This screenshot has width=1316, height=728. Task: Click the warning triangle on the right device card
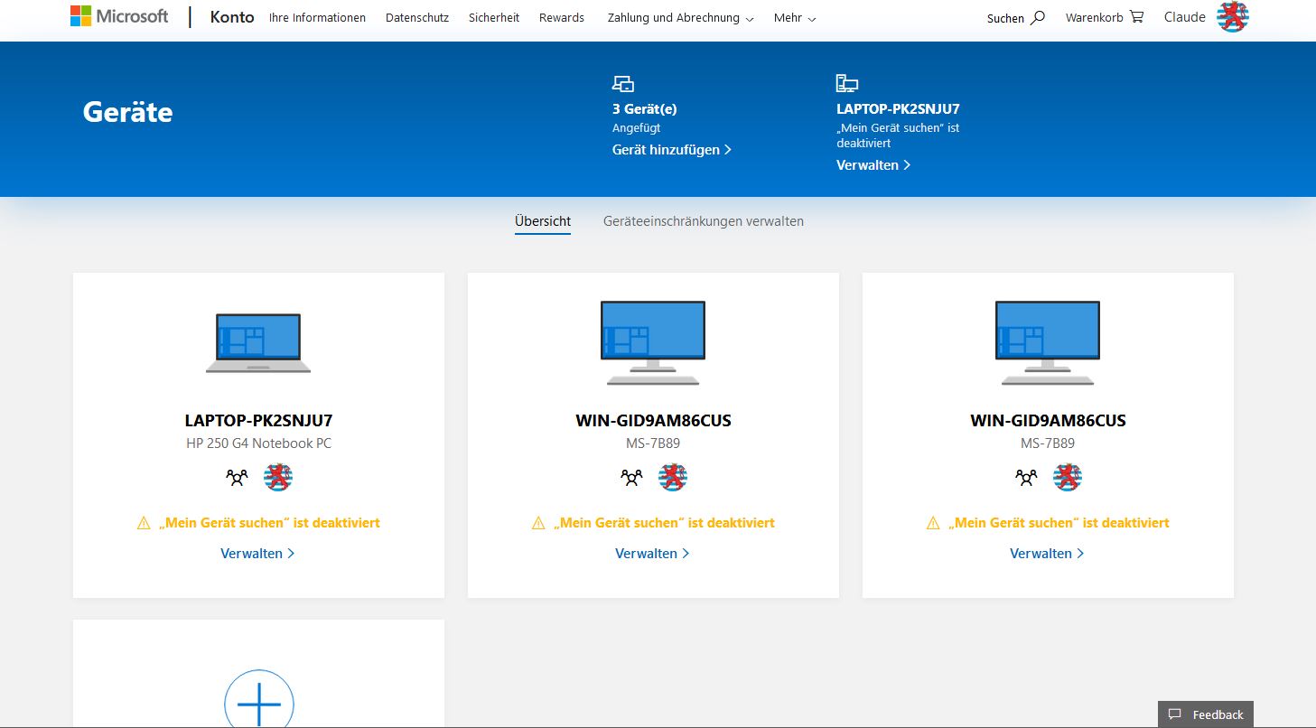[x=933, y=523]
